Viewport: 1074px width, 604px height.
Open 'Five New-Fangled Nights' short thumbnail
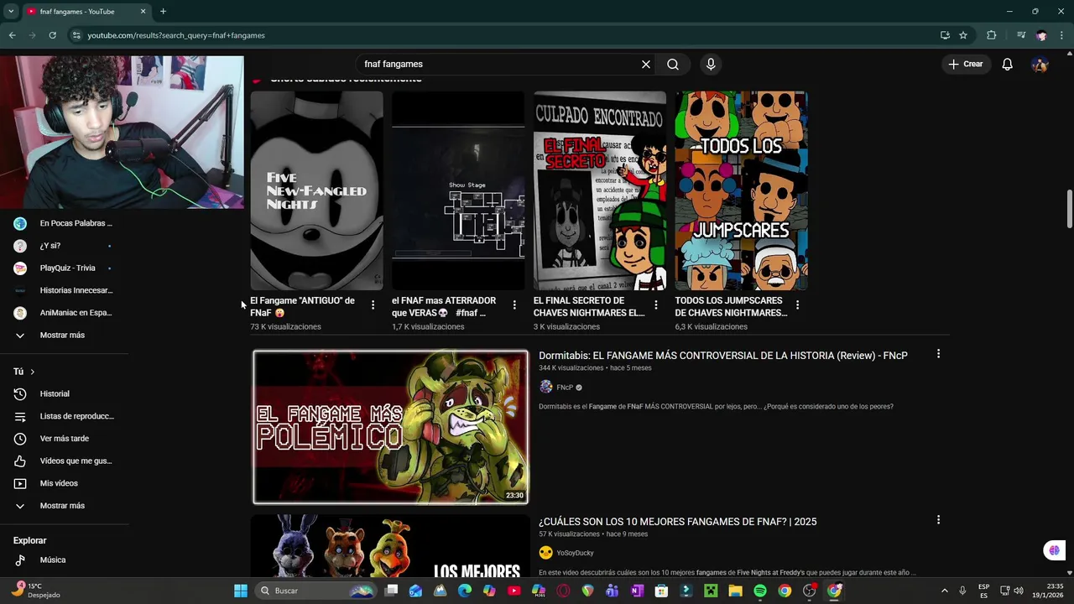click(x=316, y=190)
